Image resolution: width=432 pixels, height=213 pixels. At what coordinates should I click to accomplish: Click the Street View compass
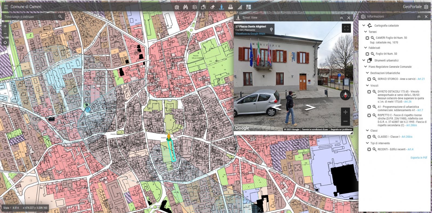[x=345, y=95]
